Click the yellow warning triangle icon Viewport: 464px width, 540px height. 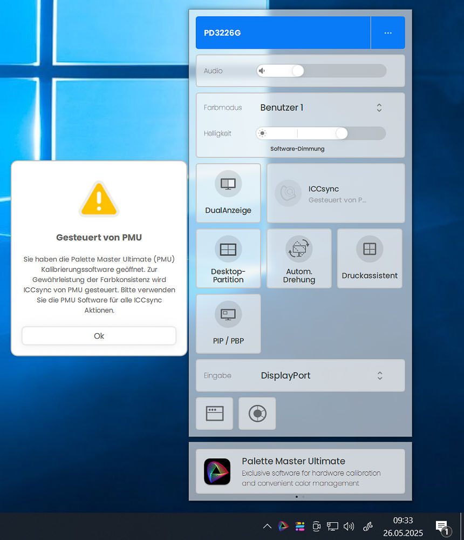pyautogui.click(x=99, y=199)
